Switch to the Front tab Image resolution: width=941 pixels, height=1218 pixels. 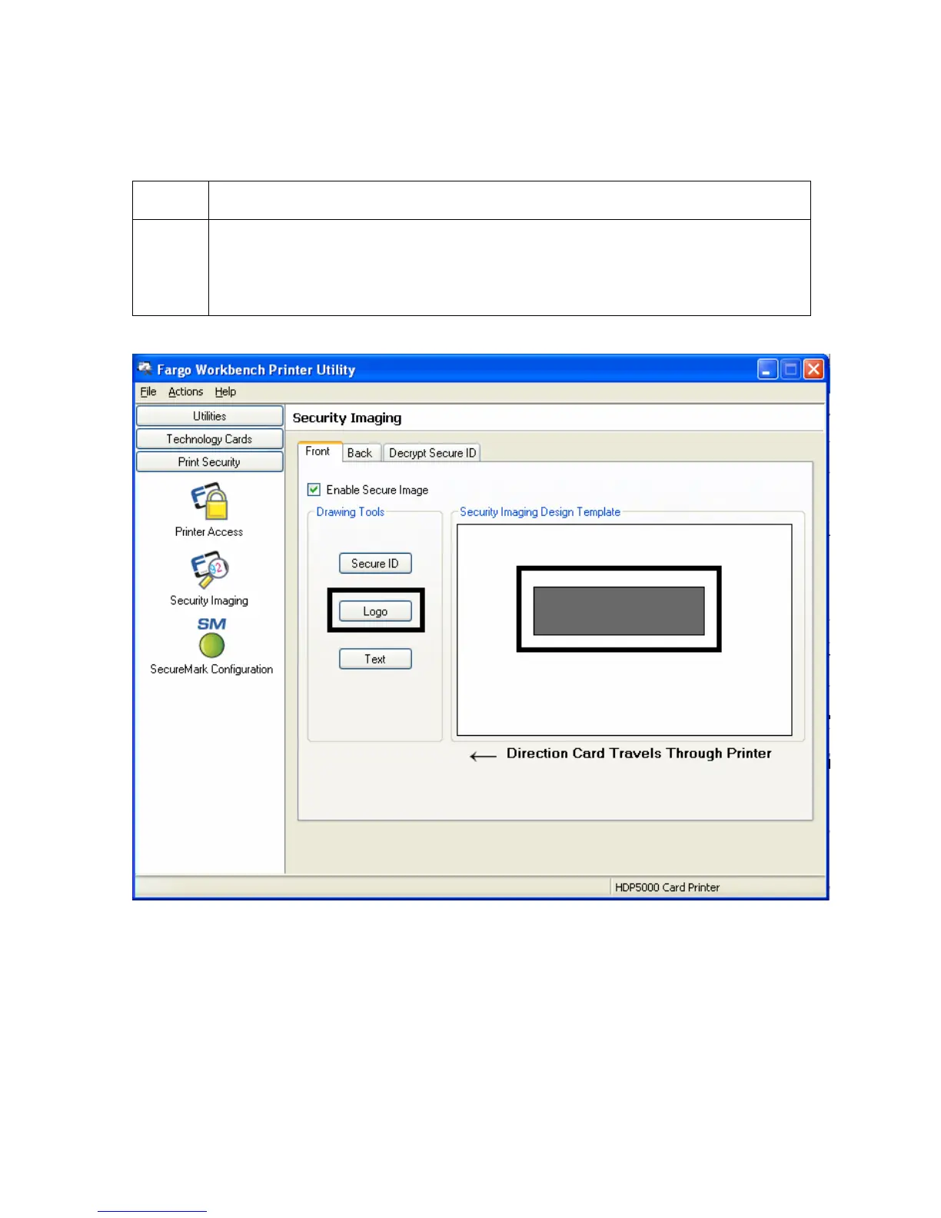[x=318, y=451]
